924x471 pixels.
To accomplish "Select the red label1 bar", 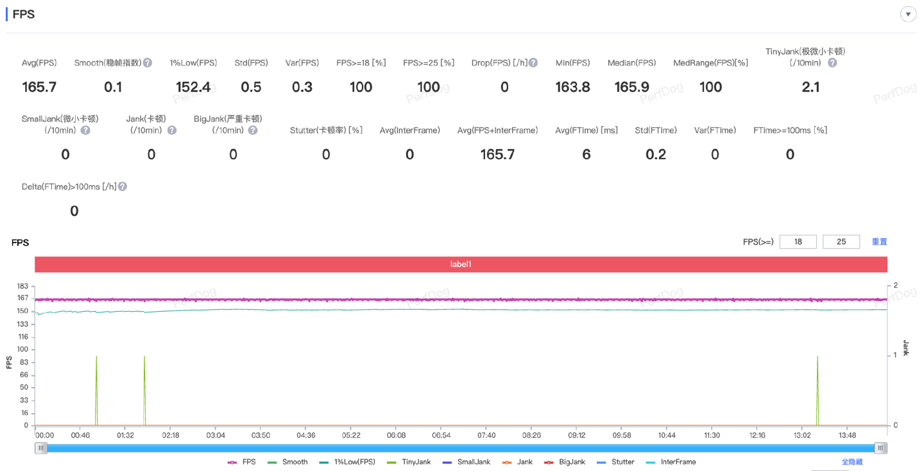I will (461, 264).
